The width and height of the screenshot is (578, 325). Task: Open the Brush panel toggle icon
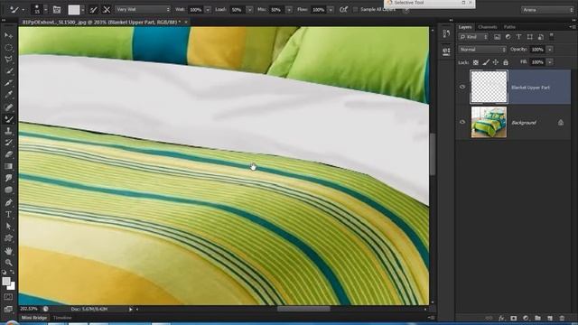[57, 10]
